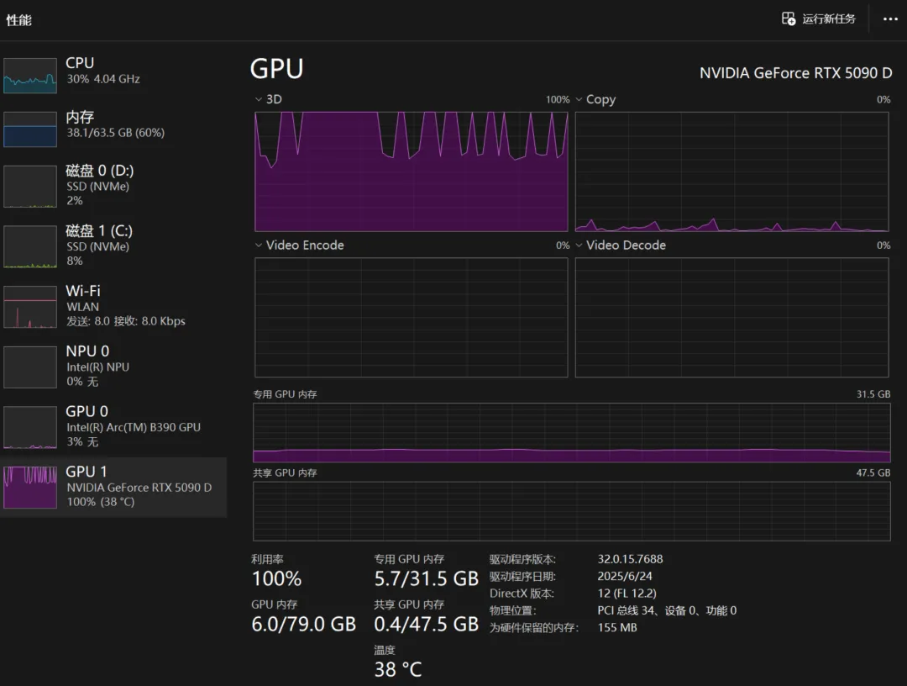Click the 性能 performance page title
The height and width of the screenshot is (686, 907).
click(19, 20)
